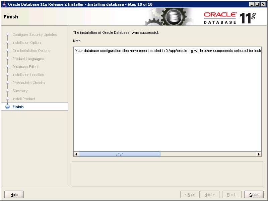Select the Installation Option step
Screen dimensions: 268x201
[x=26, y=43]
